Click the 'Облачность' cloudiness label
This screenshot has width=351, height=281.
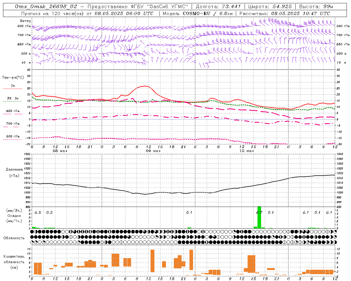click(14, 238)
